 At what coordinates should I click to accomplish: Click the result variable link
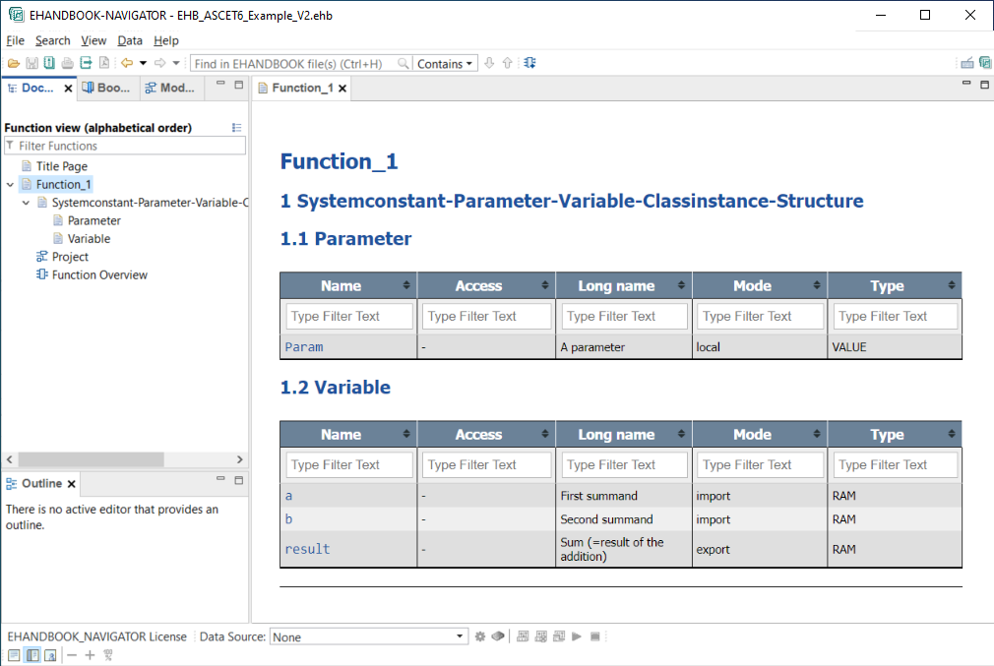coord(307,549)
